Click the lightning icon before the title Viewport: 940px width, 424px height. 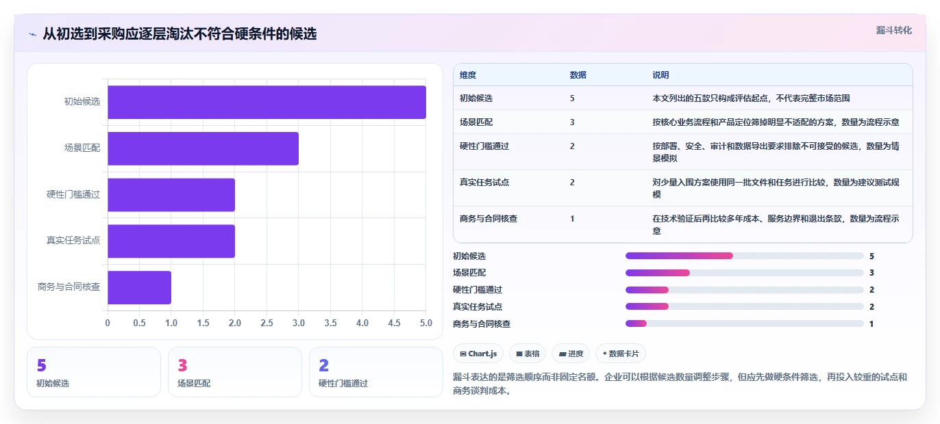(32, 34)
